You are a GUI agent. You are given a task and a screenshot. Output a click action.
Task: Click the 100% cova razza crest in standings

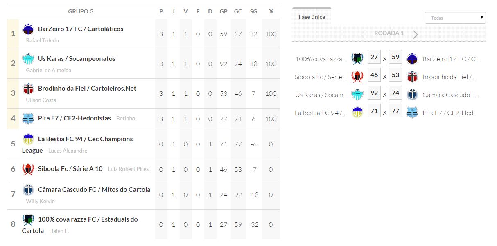coord(28,219)
